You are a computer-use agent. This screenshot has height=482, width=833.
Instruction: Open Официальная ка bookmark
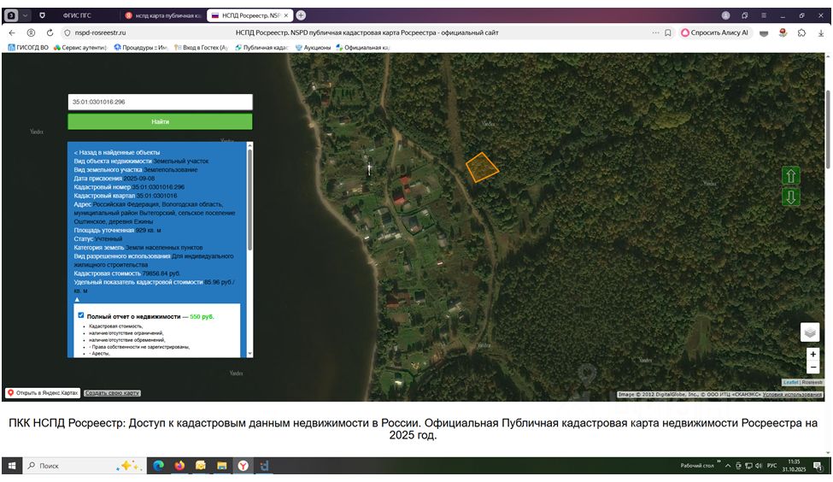click(363, 47)
